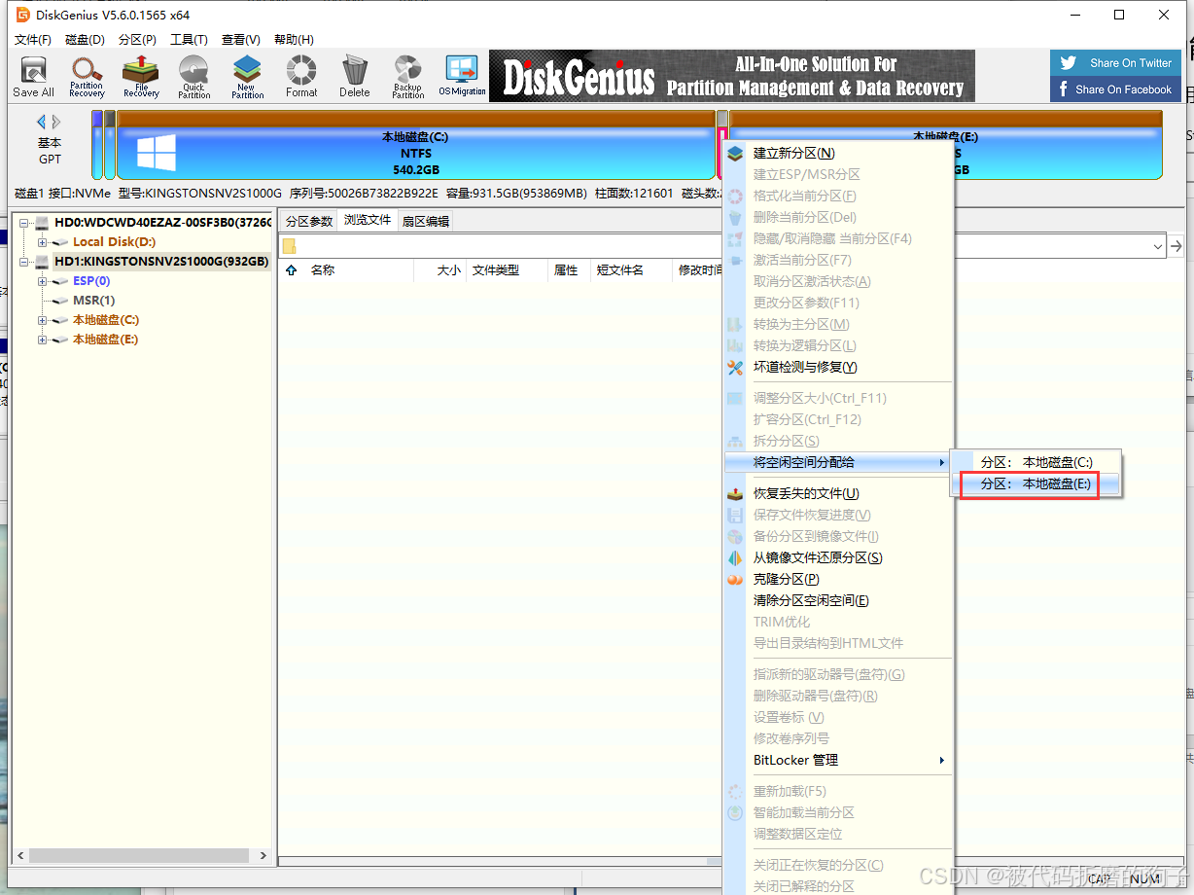
Task: Switch to 分区参数 tab
Action: click(309, 222)
